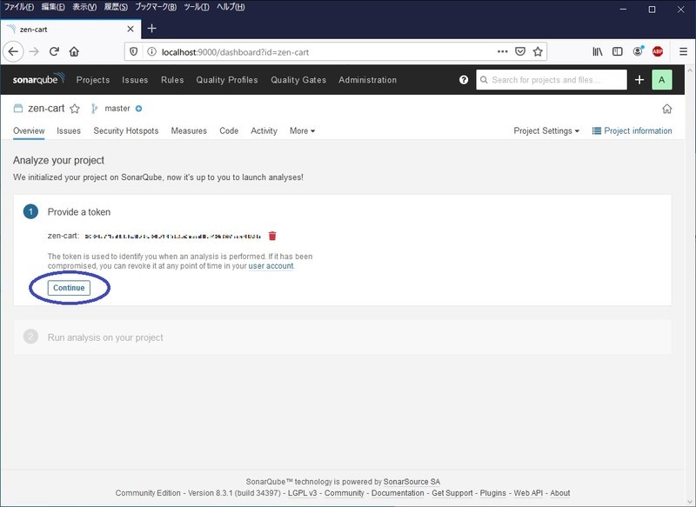Screen dimensions: 696x507
Task: Open the Projects menu in SonarQube header
Action: click(93, 80)
